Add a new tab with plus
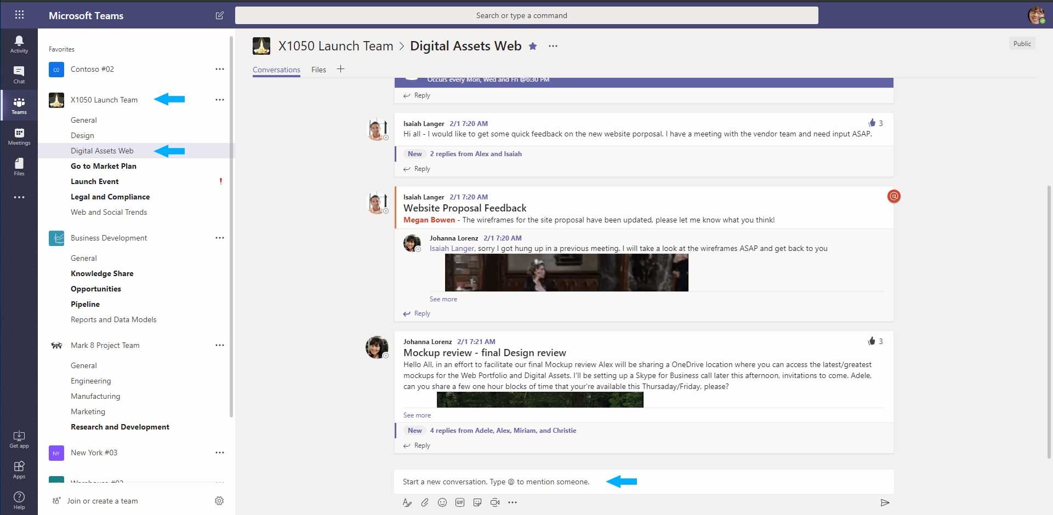This screenshot has width=1053, height=515. coord(340,68)
